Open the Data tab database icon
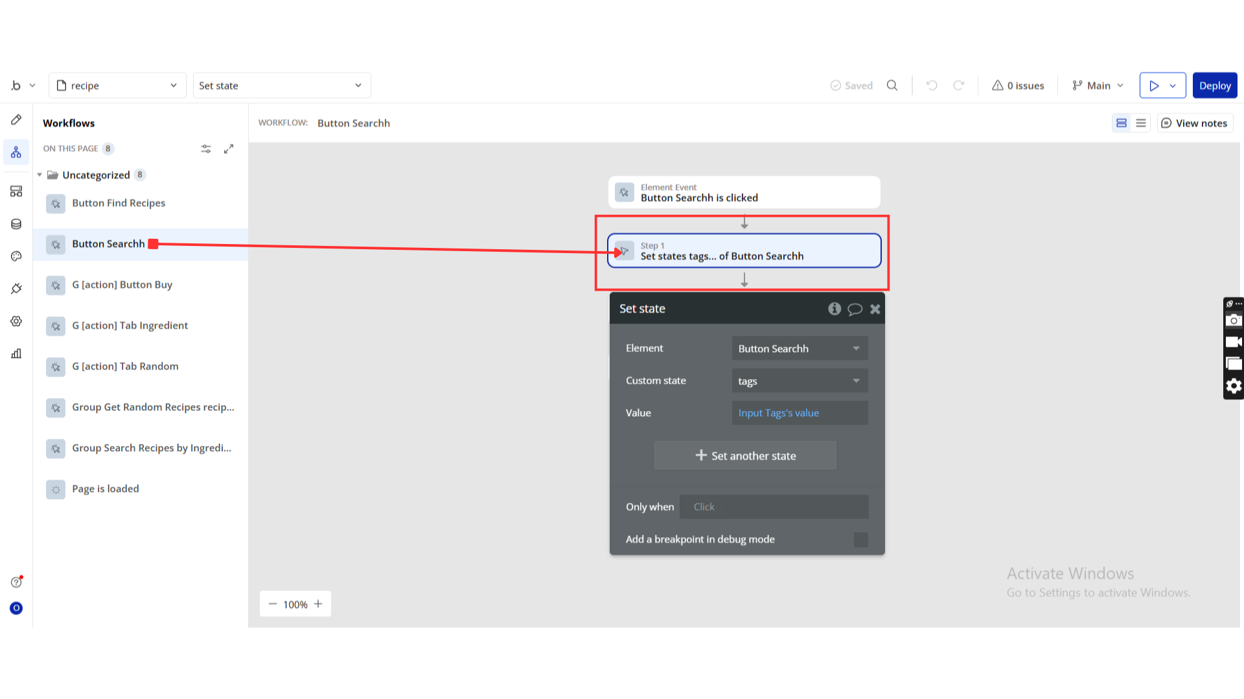The height and width of the screenshot is (699, 1244). tap(16, 224)
